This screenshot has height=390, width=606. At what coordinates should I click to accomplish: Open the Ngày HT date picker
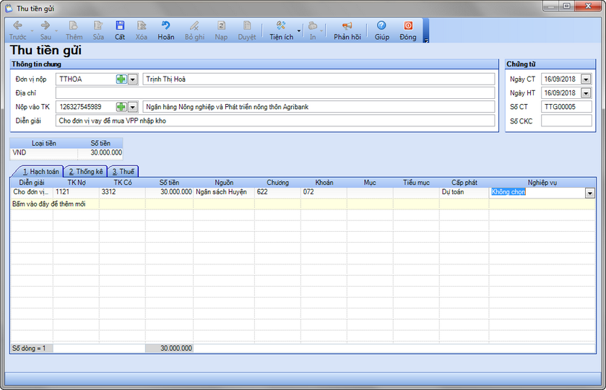point(585,93)
